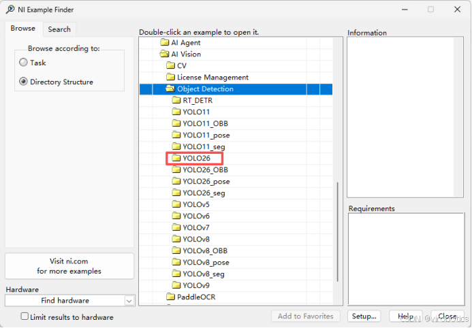This screenshot has width=472, height=328.
Task: Select the PaddleOCR label
Action: coord(196,297)
